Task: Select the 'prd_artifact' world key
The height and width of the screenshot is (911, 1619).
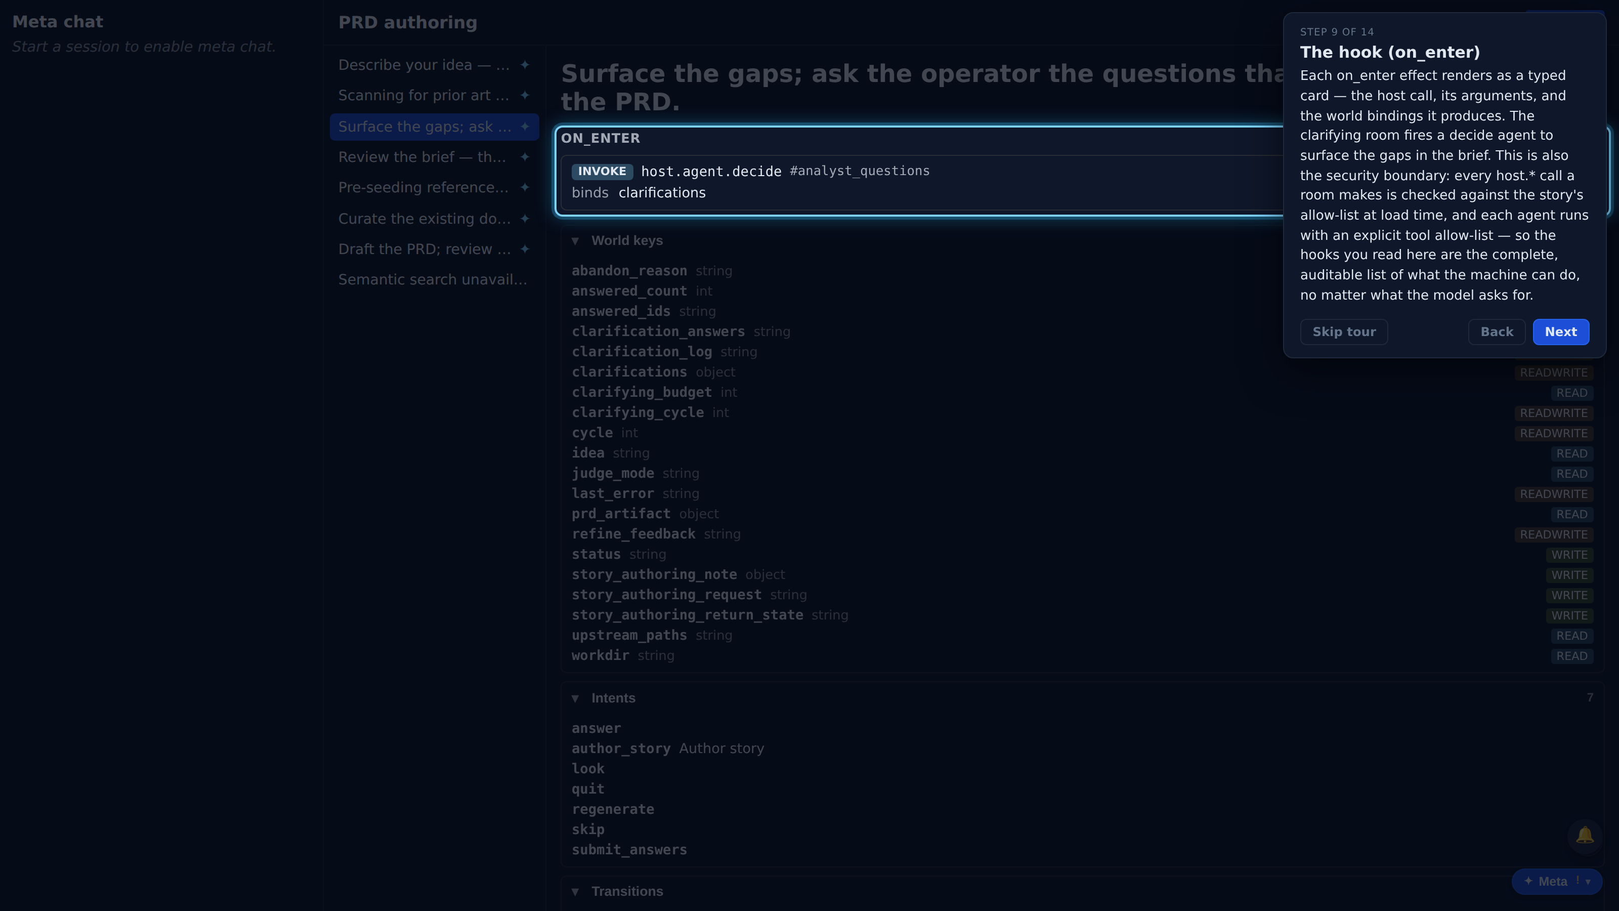Action: point(621,514)
